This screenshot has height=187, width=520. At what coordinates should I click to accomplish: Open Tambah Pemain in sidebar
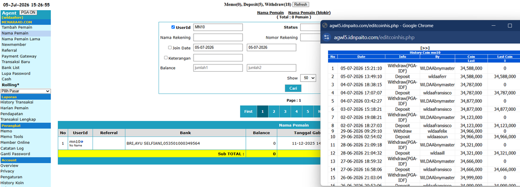point(17,27)
